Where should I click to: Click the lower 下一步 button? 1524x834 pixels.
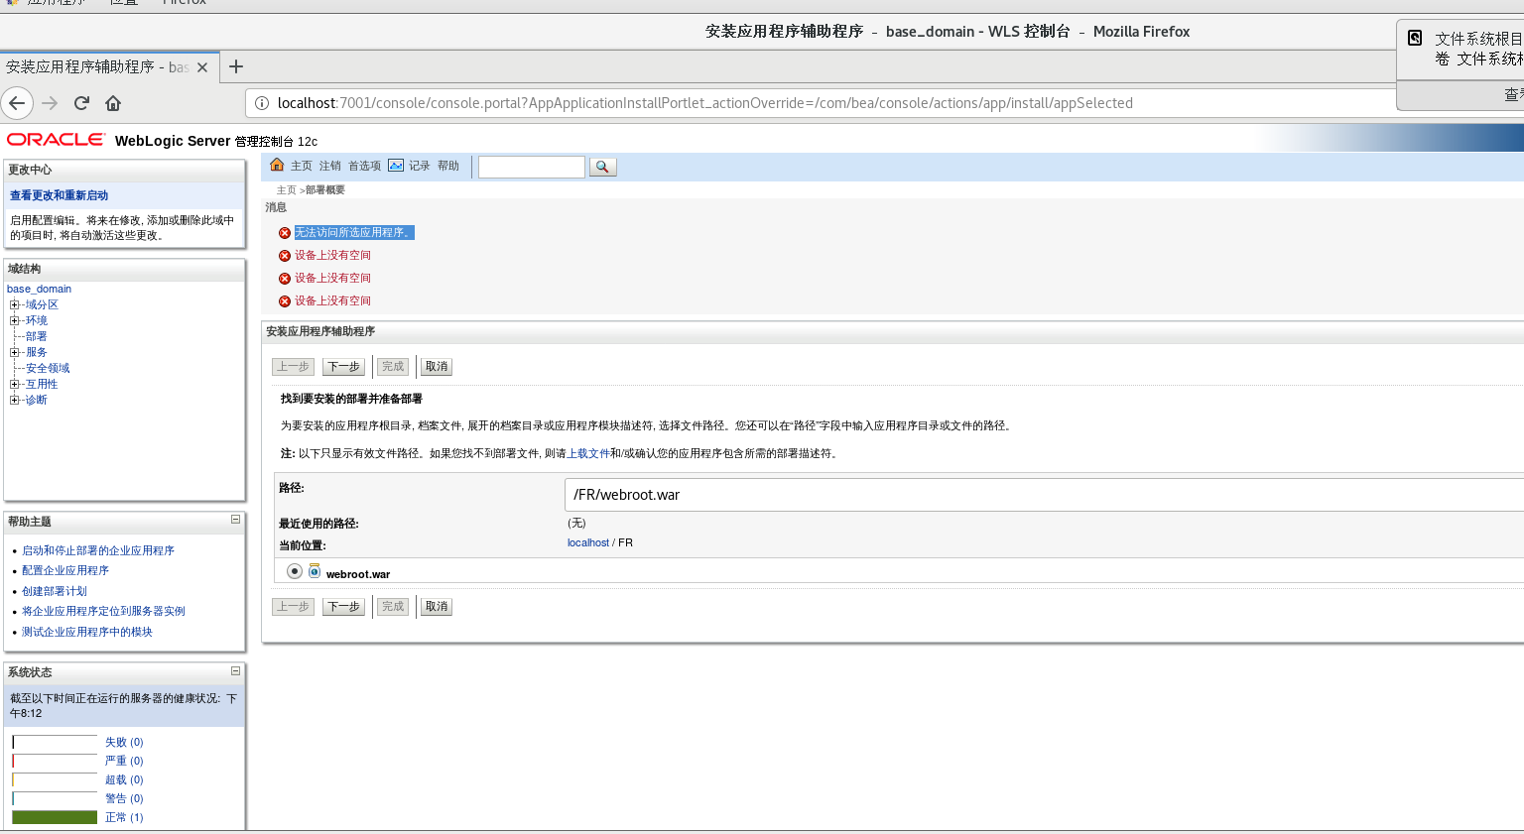pos(344,607)
